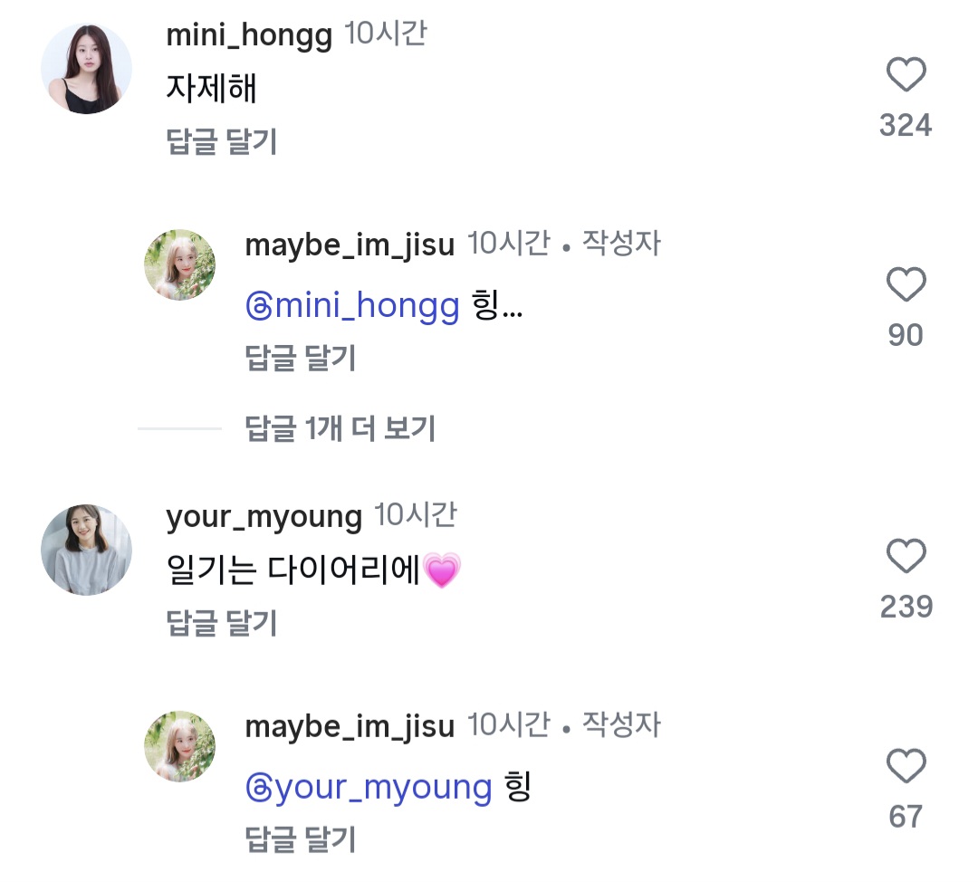Image resolution: width=978 pixels, height=882 pixels.
Task: Like your_myoung's diary comment
Action: tap(906, 556)
